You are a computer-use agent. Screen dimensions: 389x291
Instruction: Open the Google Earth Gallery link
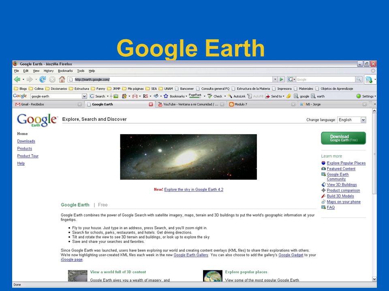191,255
